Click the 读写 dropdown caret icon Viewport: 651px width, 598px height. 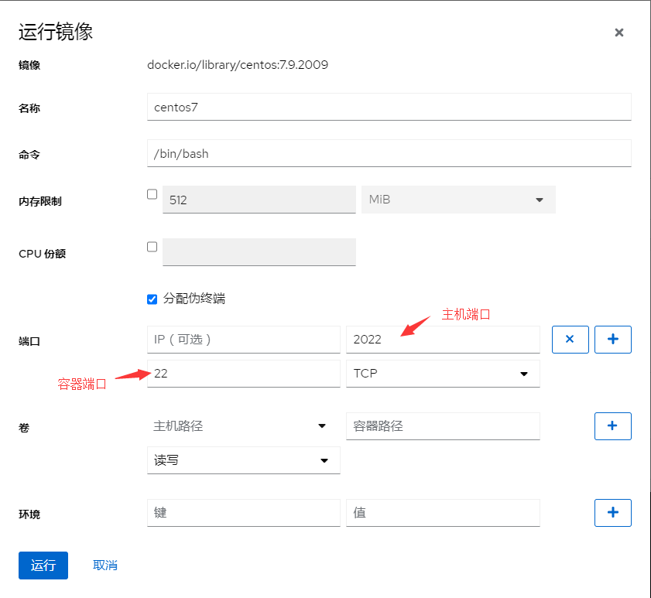tap(324, 460)
